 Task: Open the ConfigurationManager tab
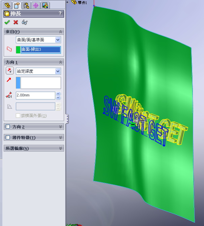click(26, 5)
